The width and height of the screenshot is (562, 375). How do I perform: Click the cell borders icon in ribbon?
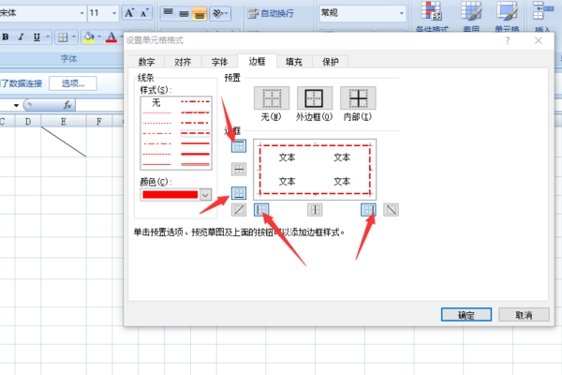(63, 37)
